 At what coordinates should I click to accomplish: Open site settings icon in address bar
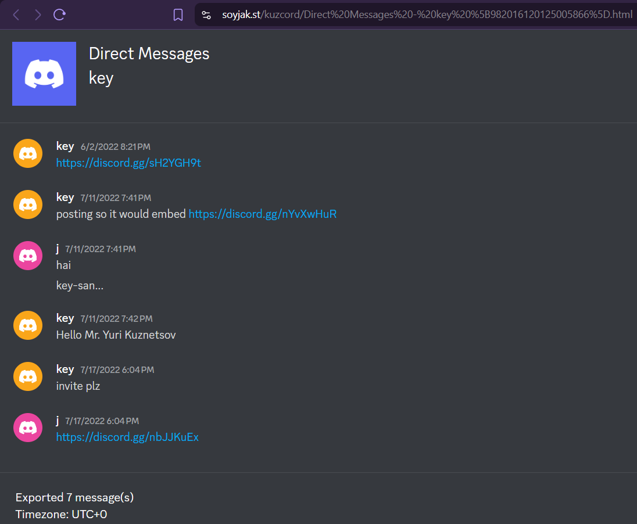pos(206,15)
